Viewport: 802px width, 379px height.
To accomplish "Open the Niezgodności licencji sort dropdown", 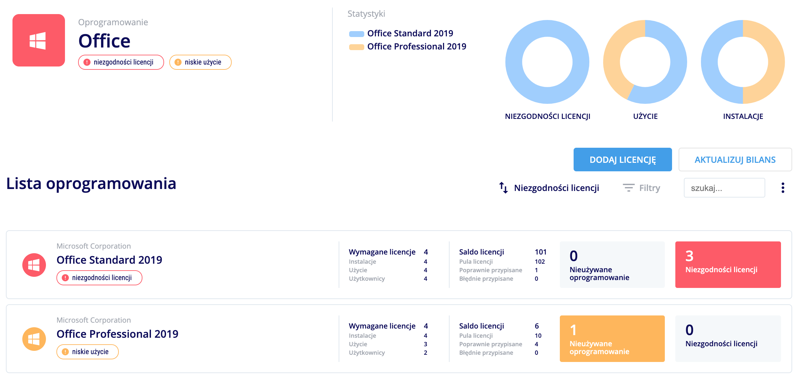I will tap(549, 188).
